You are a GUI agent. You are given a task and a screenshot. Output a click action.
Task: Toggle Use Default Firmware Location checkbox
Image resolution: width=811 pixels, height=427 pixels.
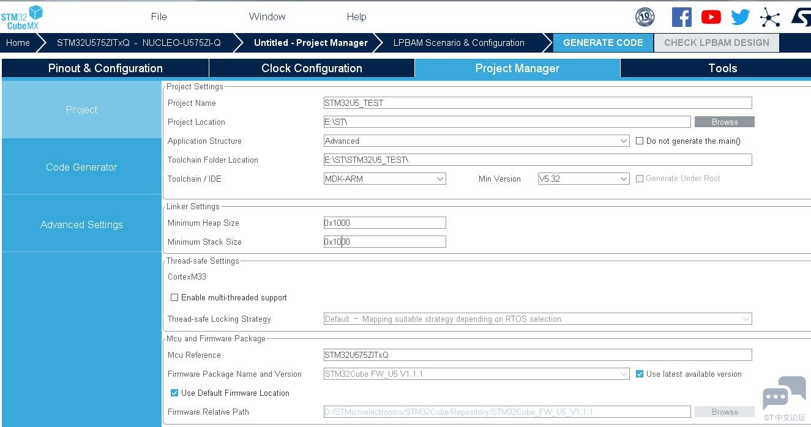tap(174, 393)
